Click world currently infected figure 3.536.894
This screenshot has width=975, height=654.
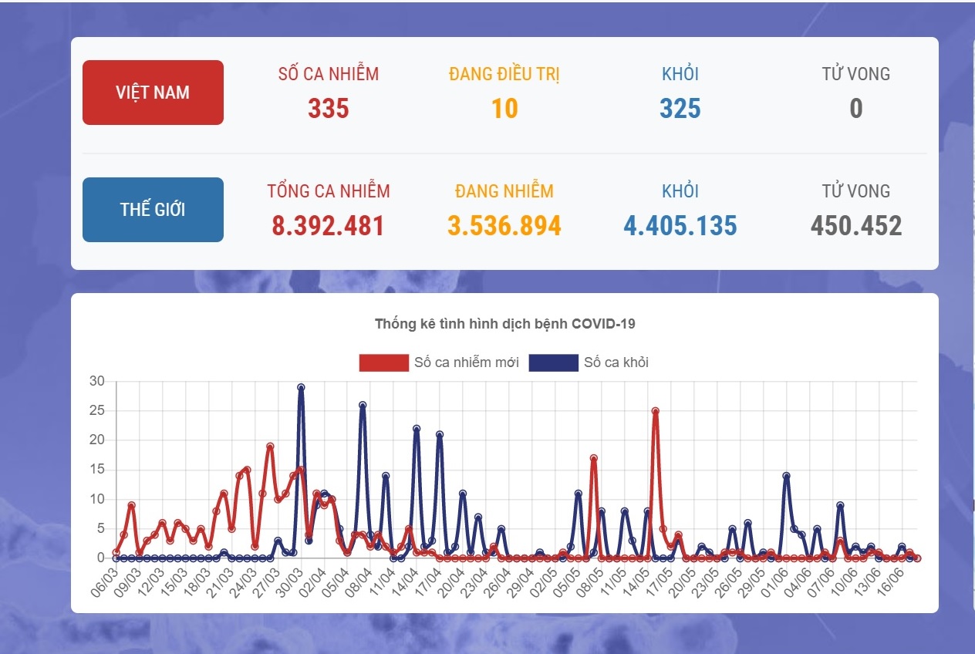pos(504,226)
